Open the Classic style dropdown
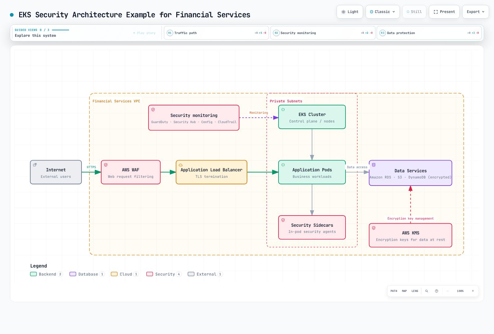The height and width of the screenshot is (334, 494). coord(383,12)
